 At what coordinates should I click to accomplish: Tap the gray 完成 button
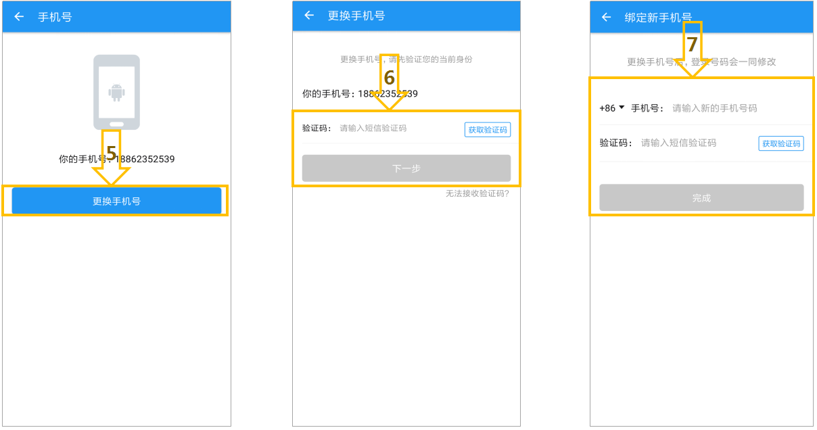point(701,197)
